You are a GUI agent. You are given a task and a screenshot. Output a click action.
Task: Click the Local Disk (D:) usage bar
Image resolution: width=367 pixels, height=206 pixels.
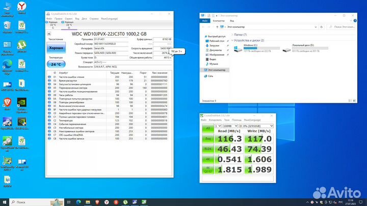pos(310,48)
